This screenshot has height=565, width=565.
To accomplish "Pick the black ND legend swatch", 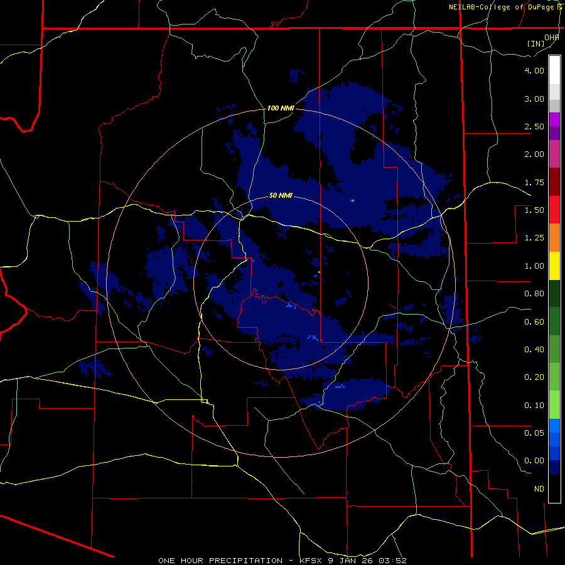I will pyautogui.click(x=554, y=488).
